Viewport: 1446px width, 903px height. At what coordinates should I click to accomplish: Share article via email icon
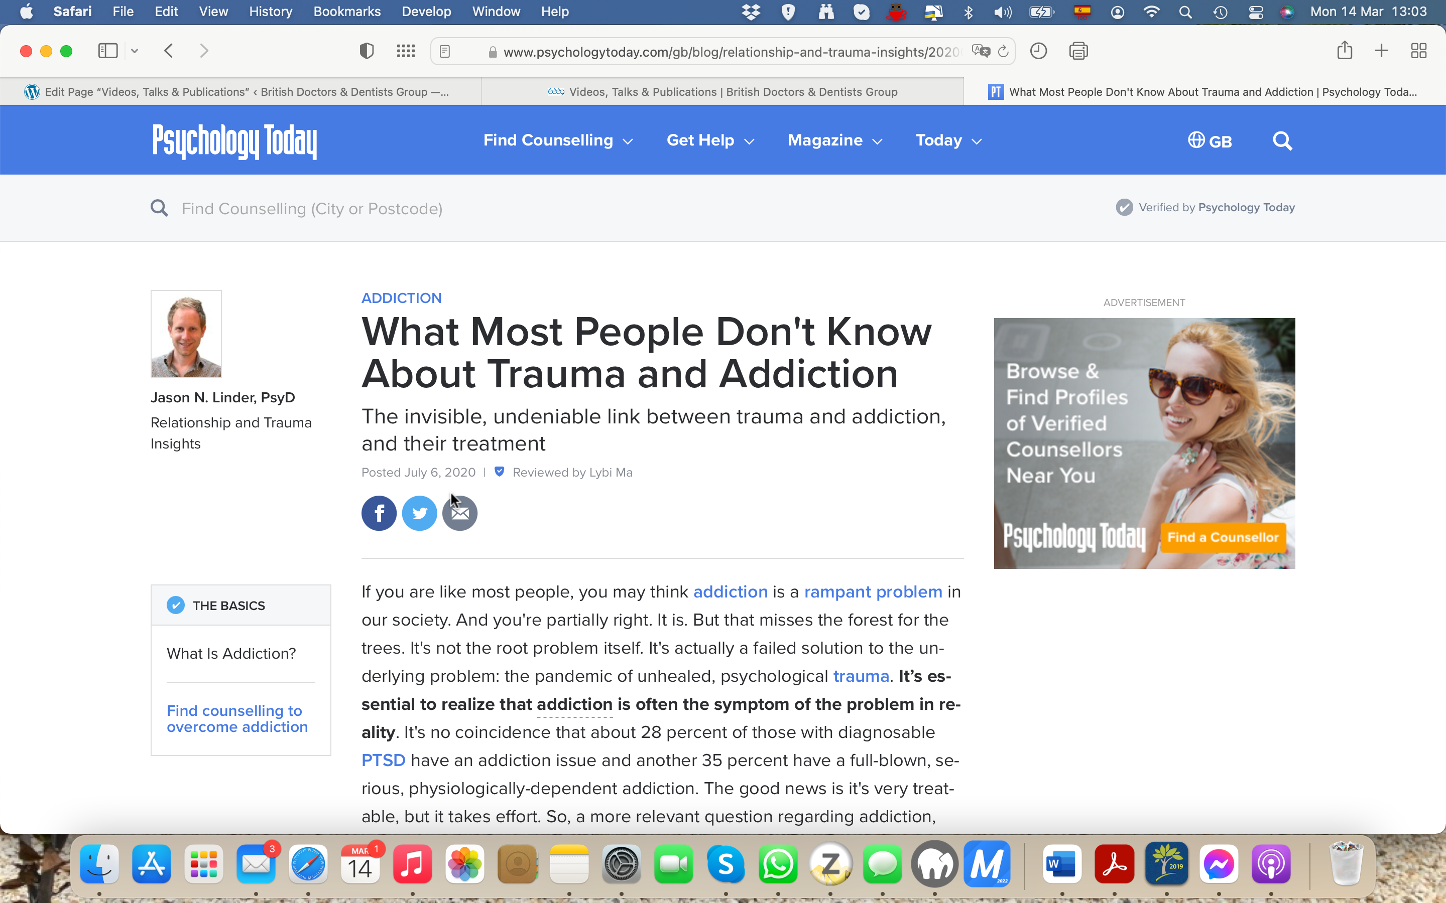459,513
